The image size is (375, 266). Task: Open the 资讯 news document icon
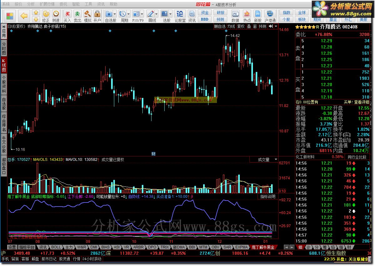pos(192,16)
